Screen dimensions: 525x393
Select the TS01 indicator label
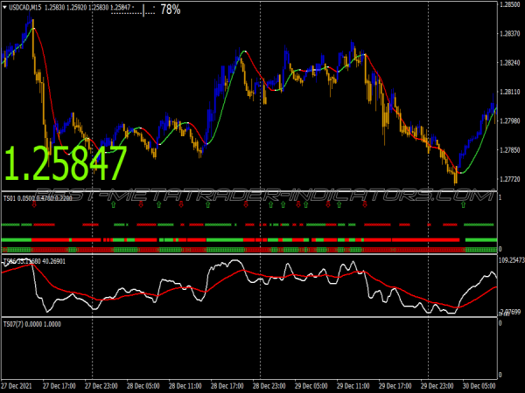[38, 198]
